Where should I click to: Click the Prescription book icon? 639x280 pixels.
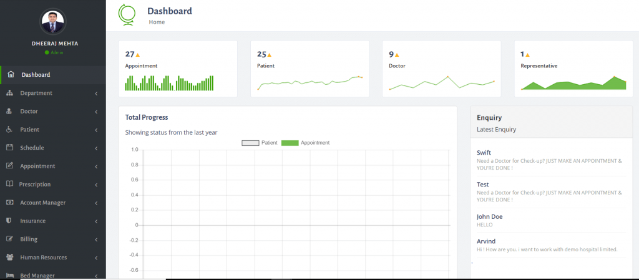click(x=10, y=184)
